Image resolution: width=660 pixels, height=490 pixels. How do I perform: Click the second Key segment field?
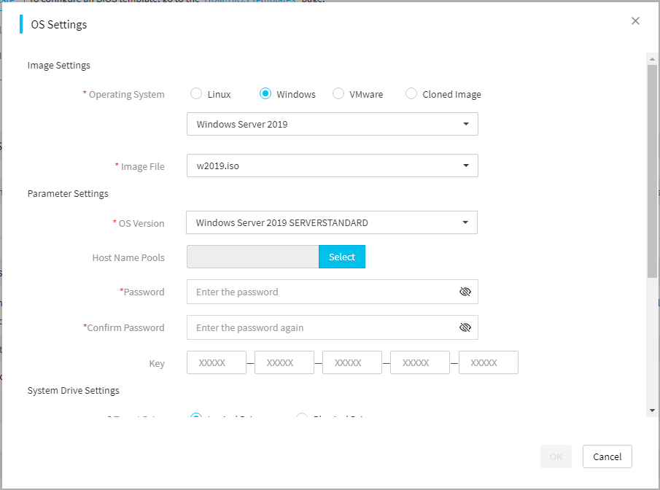pos(284,362)
